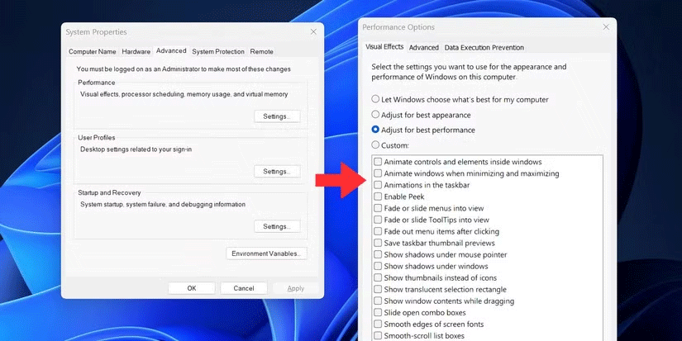682x341 pixels.
Task: Confirm System Properties with OK
Action: [192, 288]
